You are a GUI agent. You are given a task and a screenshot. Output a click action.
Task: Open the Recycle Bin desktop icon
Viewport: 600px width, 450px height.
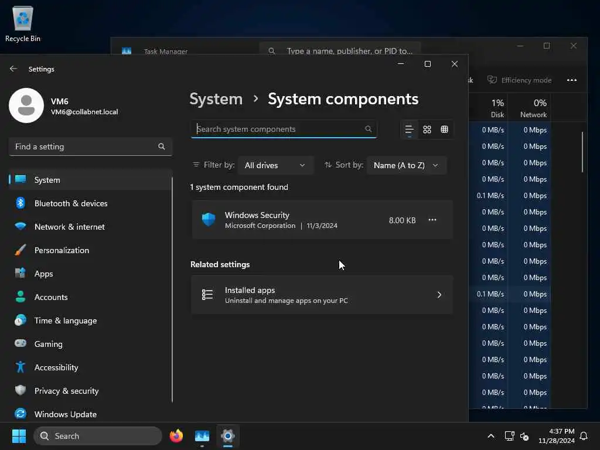23,24
